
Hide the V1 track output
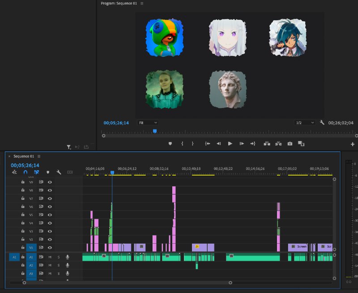(50, 247)
